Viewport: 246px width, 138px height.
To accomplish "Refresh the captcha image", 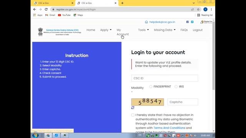I will (x=133, y=108).
